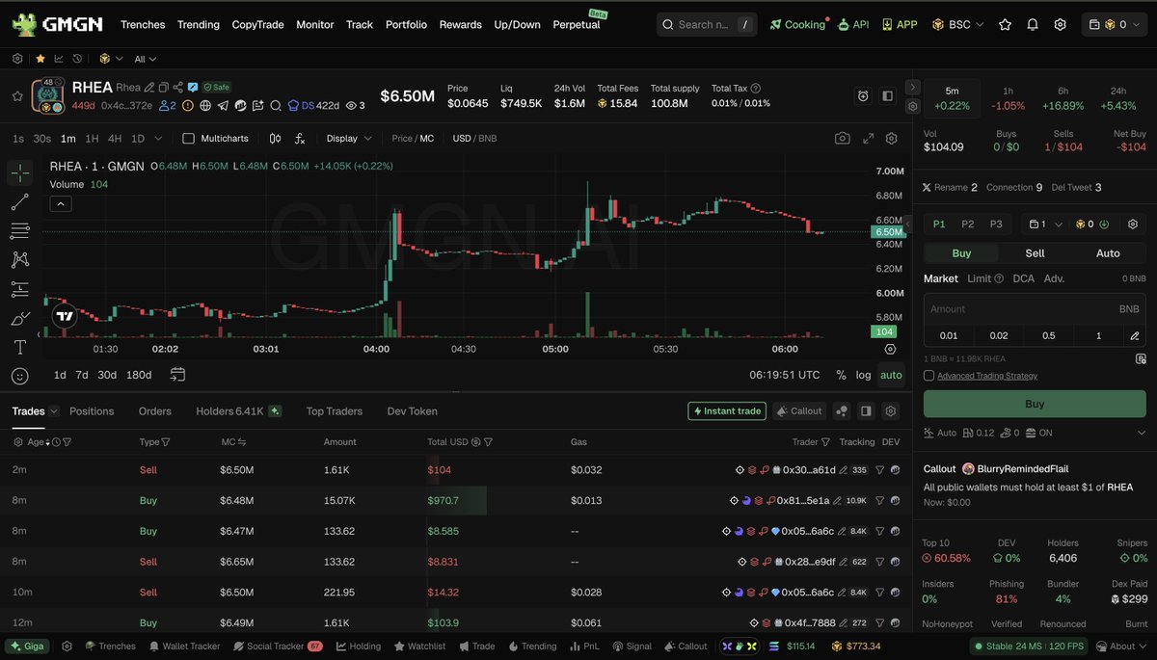Switch chart to percent scale
This screenshot has height=660, width=1157.
point(841,375)
